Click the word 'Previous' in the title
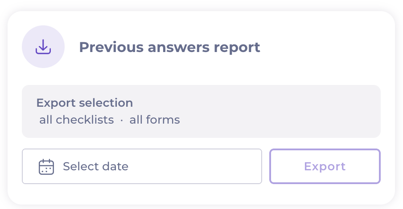Image resolution: width=403 pixels, height=209 pixels. (x=111, y=47)
